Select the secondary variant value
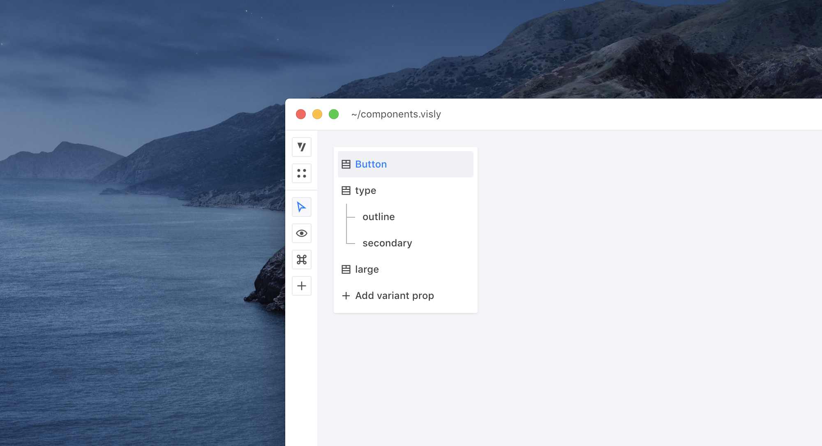This screenshot has width=822, height=446. pyautogui.click(x=387, y=243)
